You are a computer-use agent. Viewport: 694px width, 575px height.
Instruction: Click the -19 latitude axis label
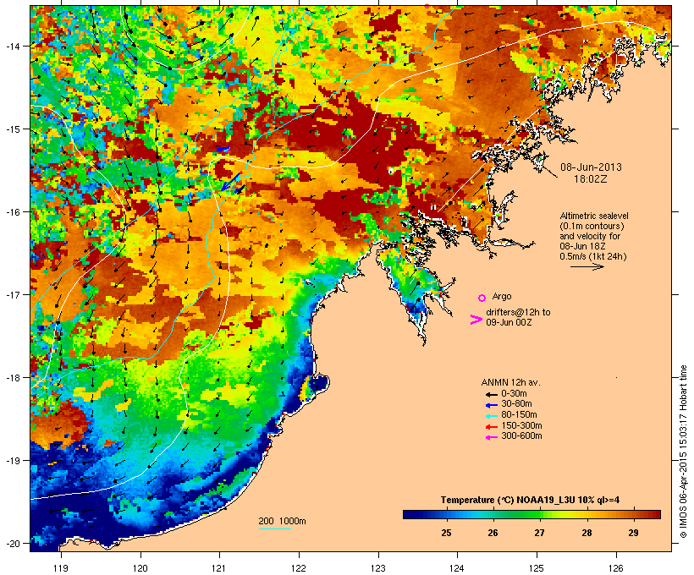[x=12, y=460]
